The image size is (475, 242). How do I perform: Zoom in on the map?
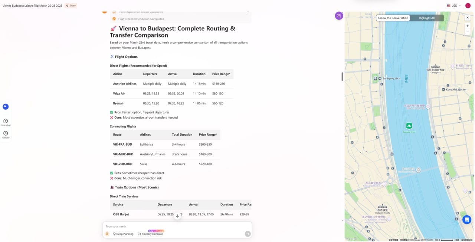[x=468, y=26]
